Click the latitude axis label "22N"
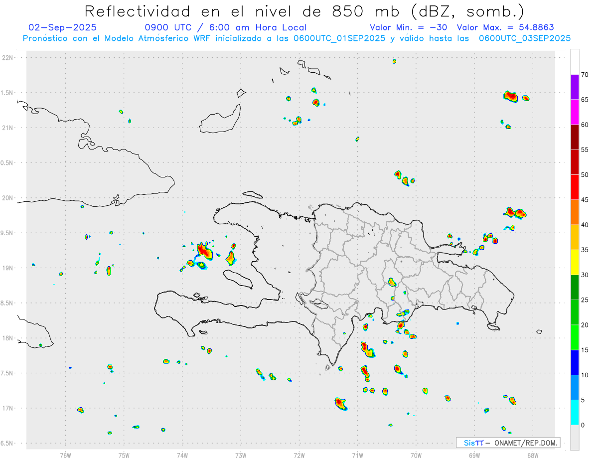Screen dimensions: 598x462 pos(8,58)
